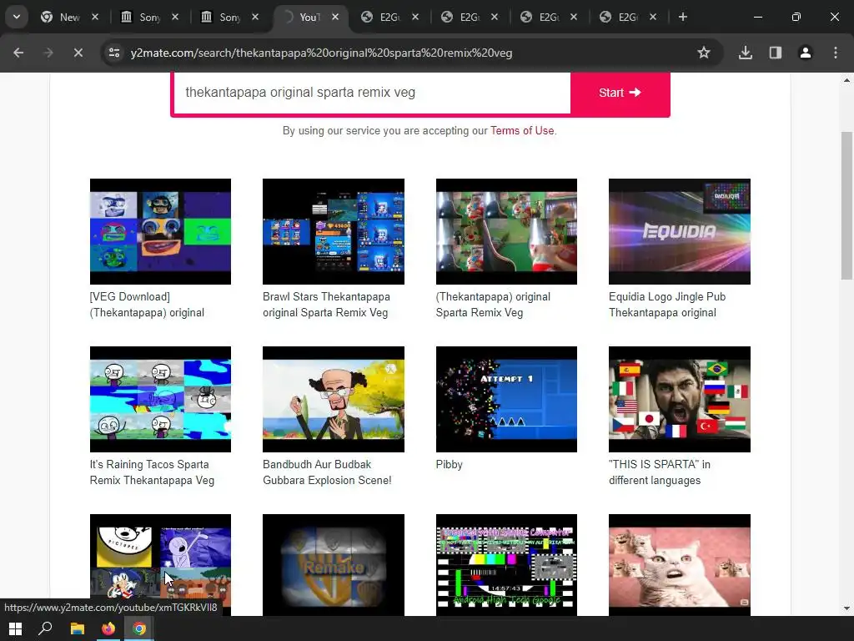854x641 pixels.
Task: Open the tab search dropdown arrow
Action: pyautogui.click(x=17, y=17)
